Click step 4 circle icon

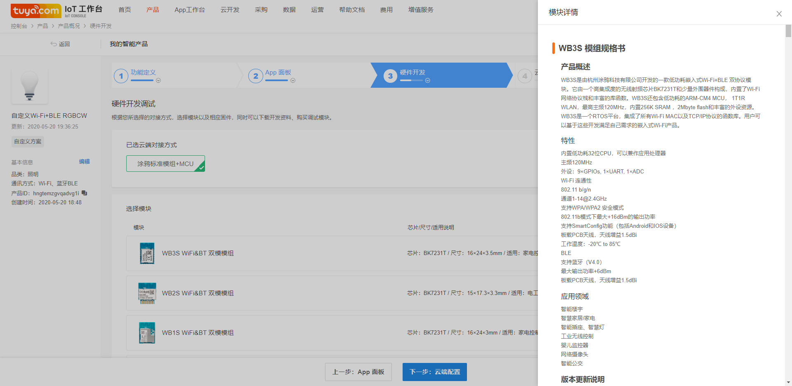click(525, 76)
